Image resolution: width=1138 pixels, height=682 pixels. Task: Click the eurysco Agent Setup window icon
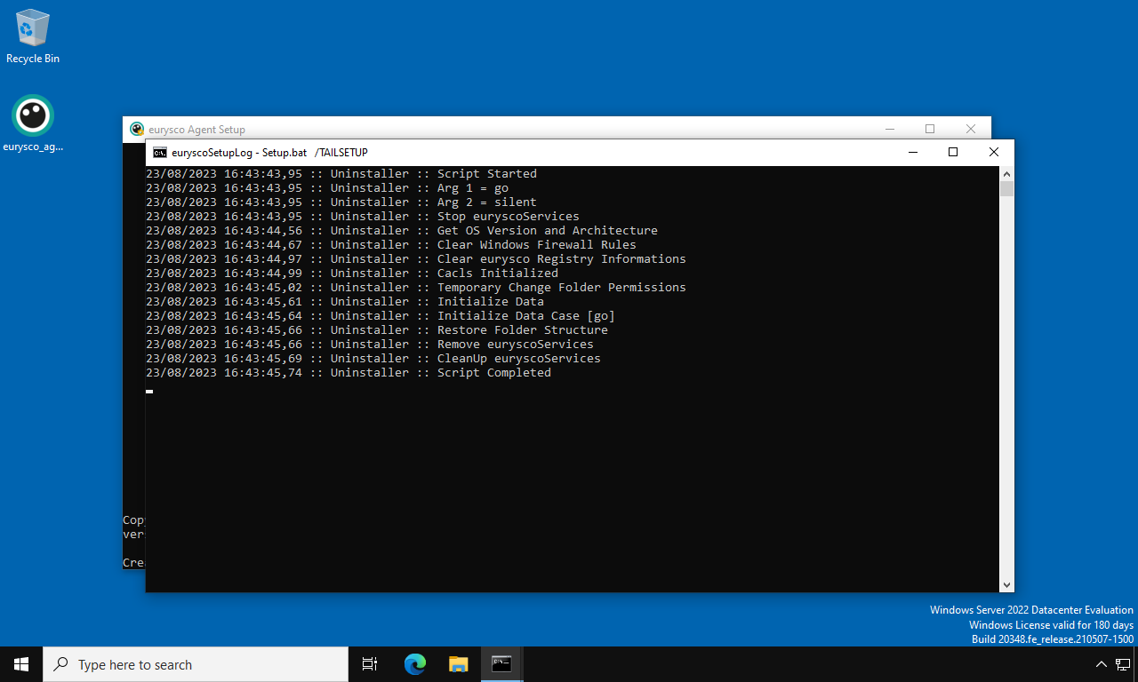(137, 129)
